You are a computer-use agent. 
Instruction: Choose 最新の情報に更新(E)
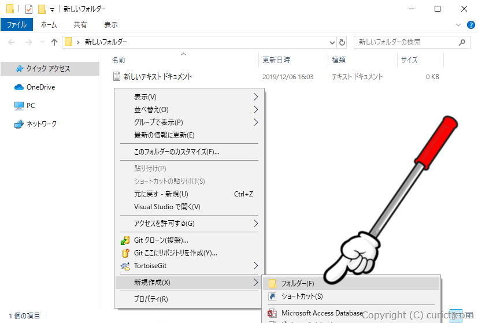(189, 135)
